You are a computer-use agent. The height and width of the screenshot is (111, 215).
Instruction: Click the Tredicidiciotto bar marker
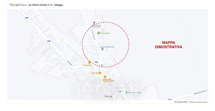coord(89,63)
